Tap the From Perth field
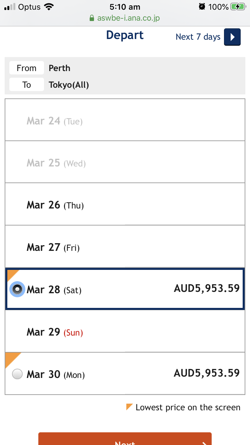Image resolution: width=250 pixels, height=445 pixels. tap(125, 68)
